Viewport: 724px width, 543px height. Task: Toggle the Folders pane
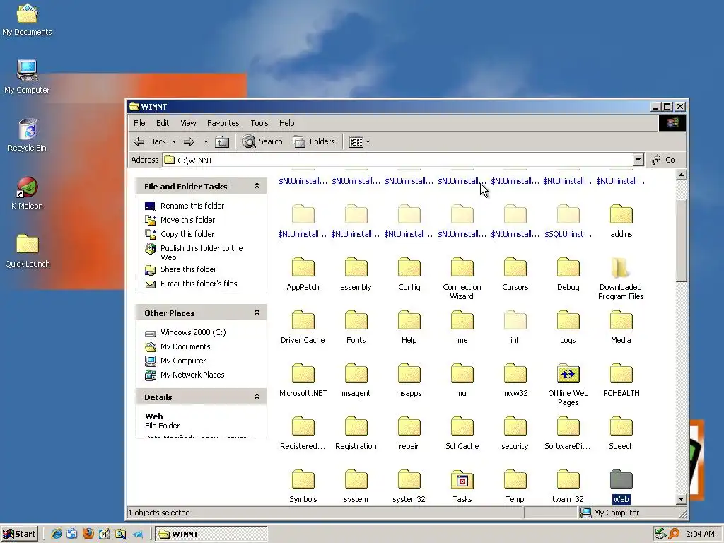314,141
